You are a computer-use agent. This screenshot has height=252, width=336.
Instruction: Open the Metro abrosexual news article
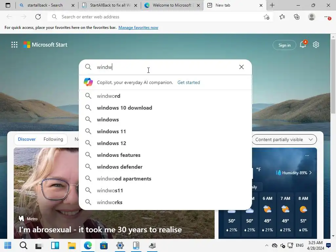pyautogui.click(x=100, y=230)
